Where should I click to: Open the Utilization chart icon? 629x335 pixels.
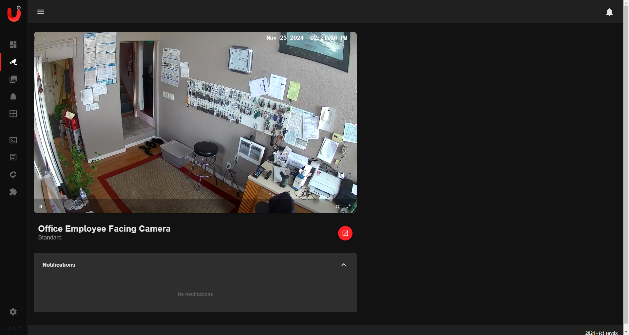pyautogui.click(x=13, y=175)
